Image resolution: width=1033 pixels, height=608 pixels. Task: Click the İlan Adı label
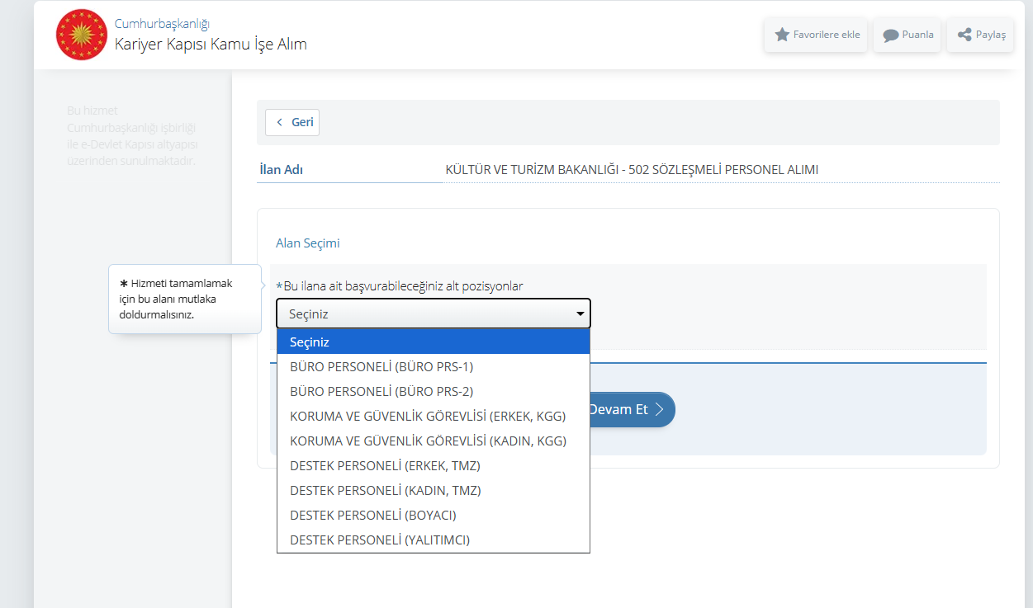coord(282,170)
